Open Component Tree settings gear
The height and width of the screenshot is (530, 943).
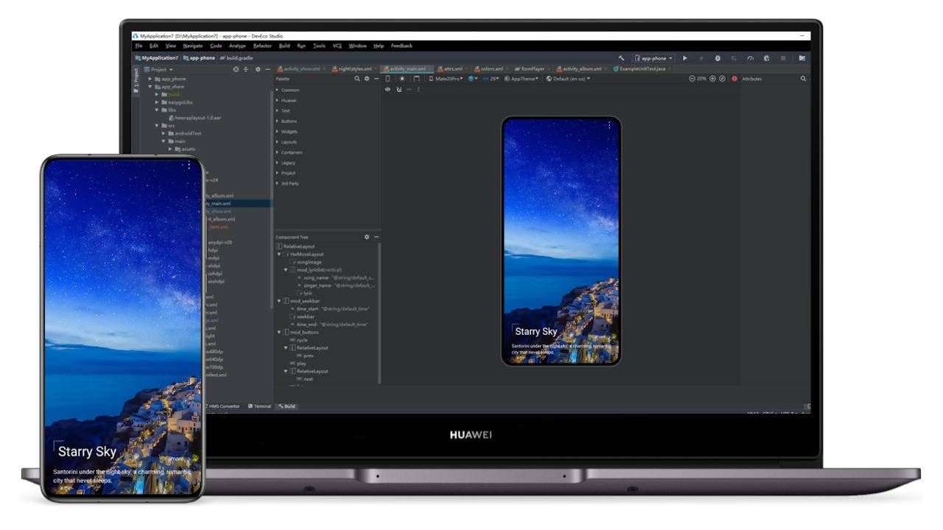click(x=366, y=237)
